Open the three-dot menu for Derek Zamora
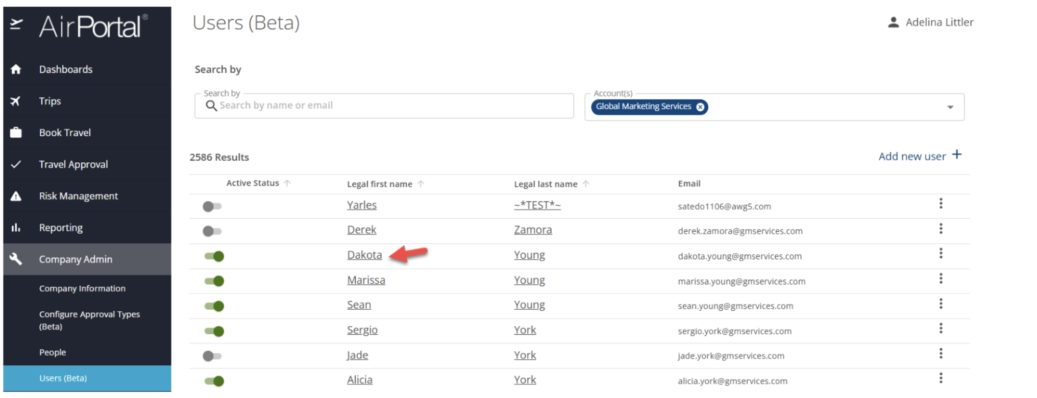The image size is (1037, 398). point(941,229)
